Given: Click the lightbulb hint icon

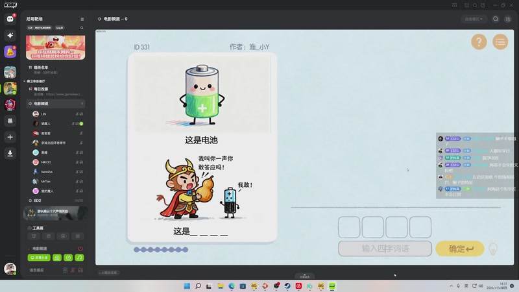Looking at the screenshot, I should tap(493, 248).
